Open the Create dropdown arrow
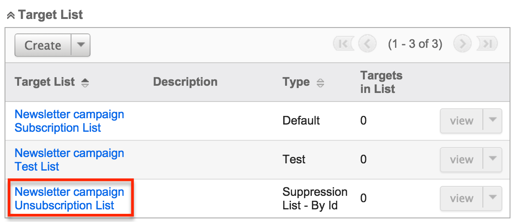Image resolution: width=515 pixels, height=222 pixels. point(81,46)
